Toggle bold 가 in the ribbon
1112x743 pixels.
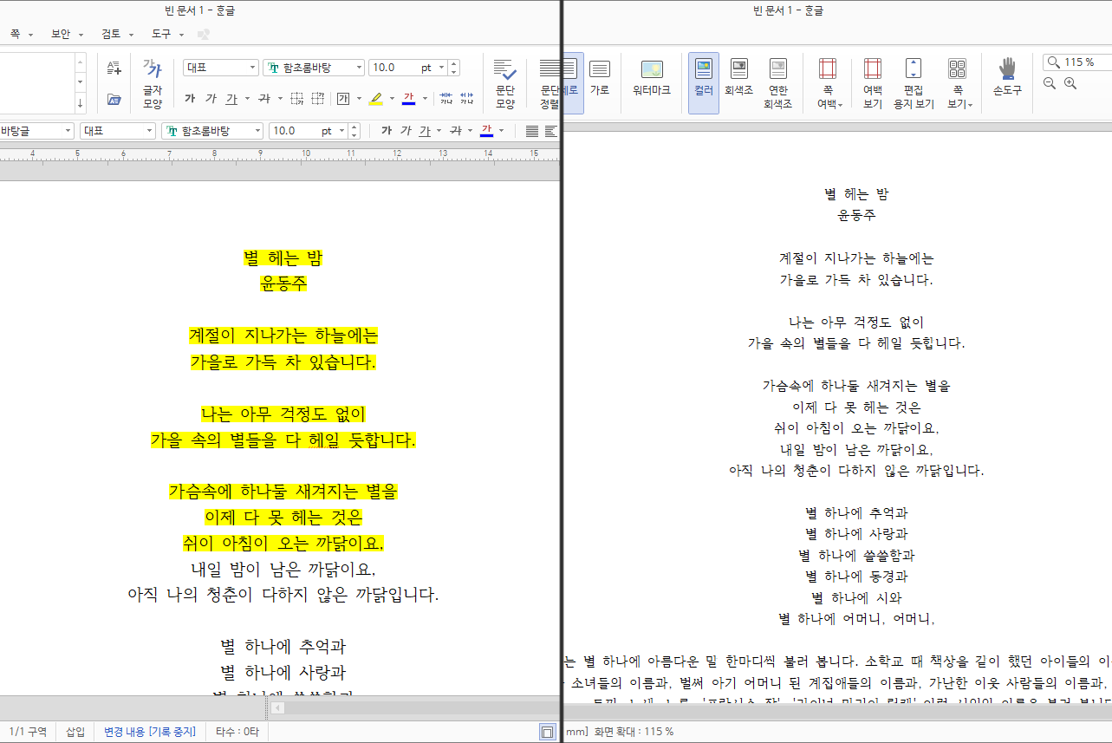pyautogui.click(x=190, y=99)
